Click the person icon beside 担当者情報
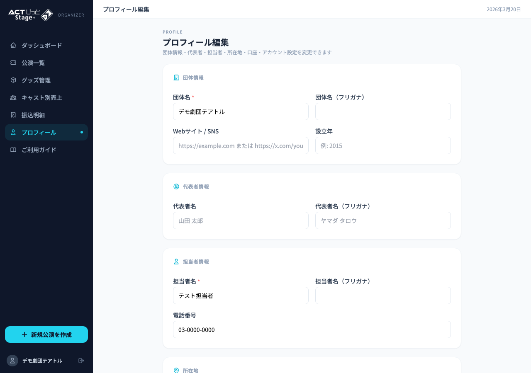 pyautogui.click(x=176, y=262)
